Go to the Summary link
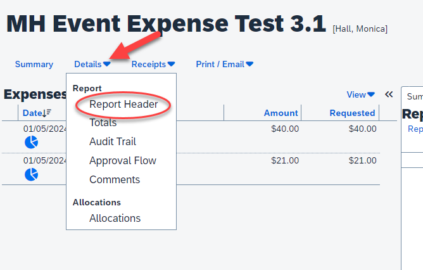423x270 pixels. pyautogui.click(x=34, y=64)
